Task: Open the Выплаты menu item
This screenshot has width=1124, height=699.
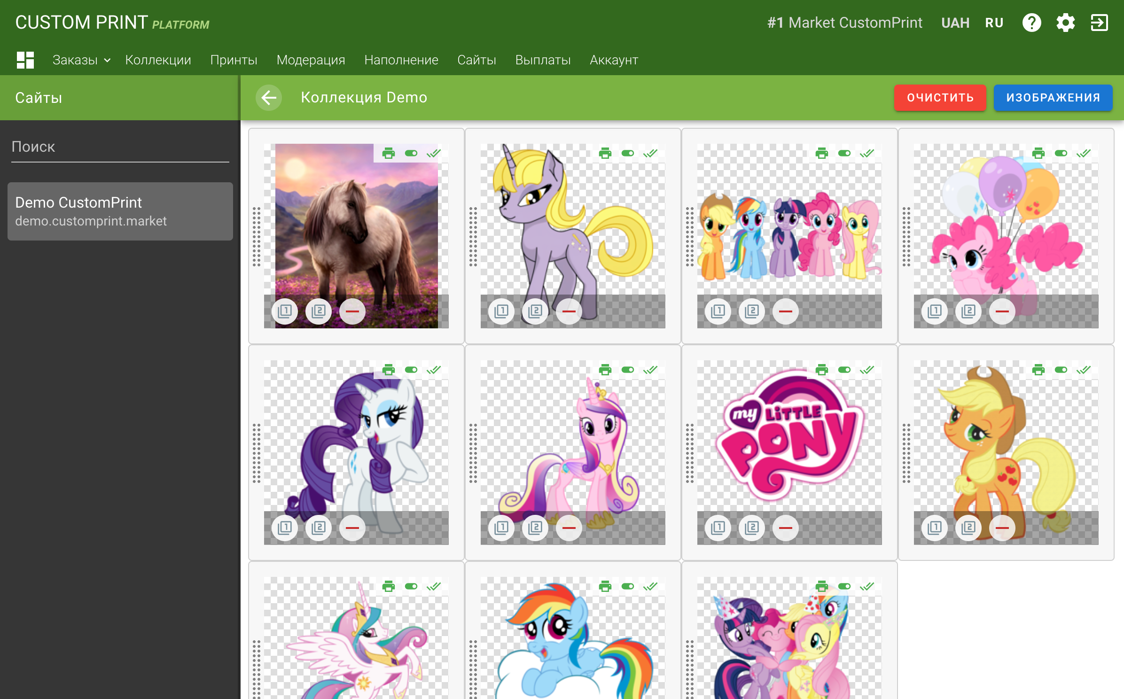Action: coord(543,60)
